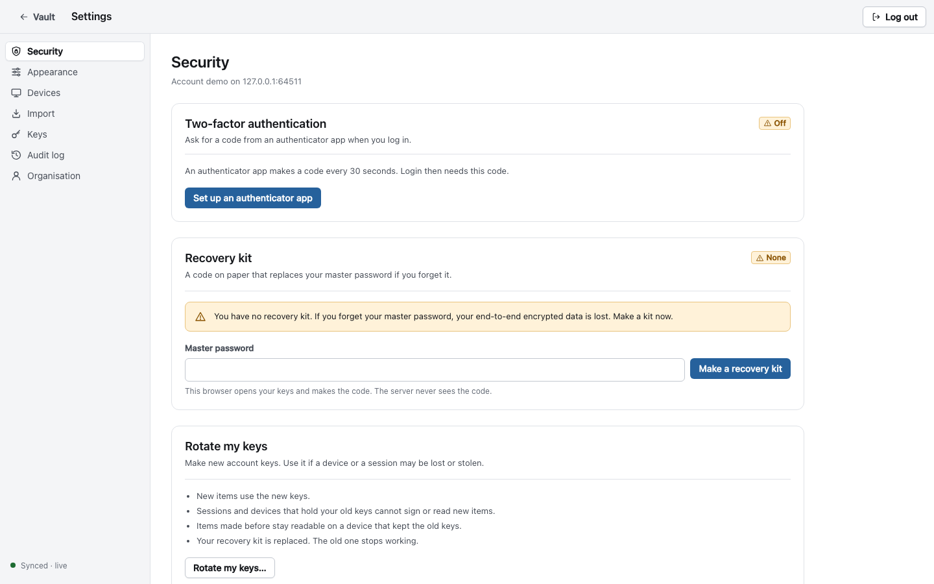Switch to the Import section
Screen dimensions: 934x584
[x=75, y=114]
